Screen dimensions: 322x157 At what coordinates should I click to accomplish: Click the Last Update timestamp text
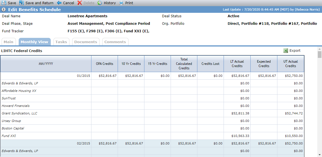click(271, 10)
